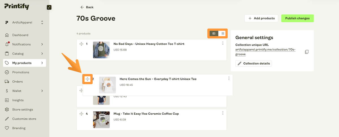Click the 70s Groove collection title
Screen dimensions: 339x137
[x=96, y=19]
